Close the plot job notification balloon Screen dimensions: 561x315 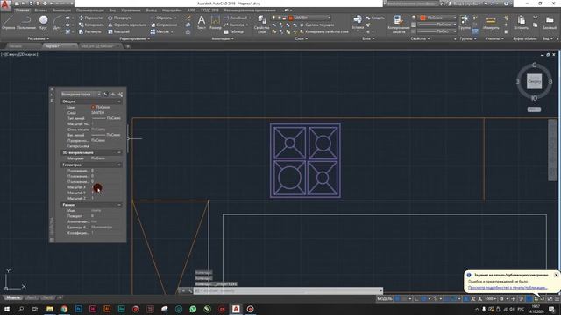tap(556, 275)
